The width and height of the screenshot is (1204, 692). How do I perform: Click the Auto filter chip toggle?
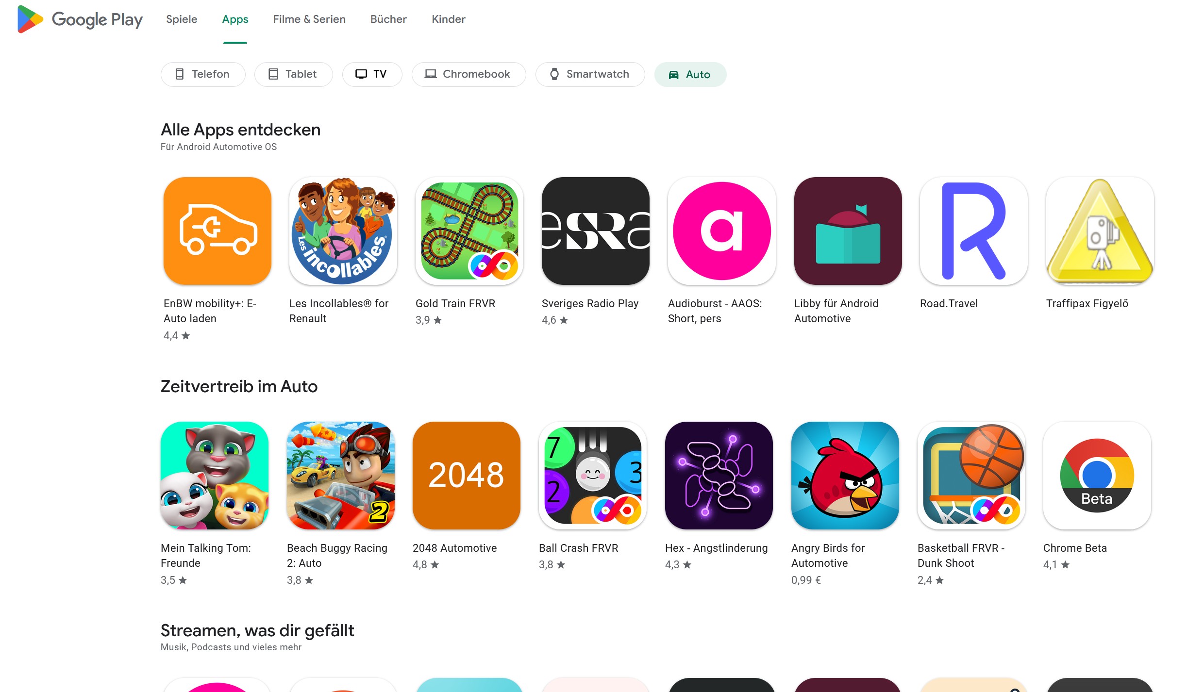[690, 74]
